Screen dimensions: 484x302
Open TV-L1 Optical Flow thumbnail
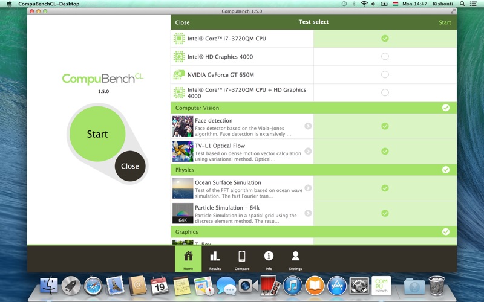(x=183, y=152)
